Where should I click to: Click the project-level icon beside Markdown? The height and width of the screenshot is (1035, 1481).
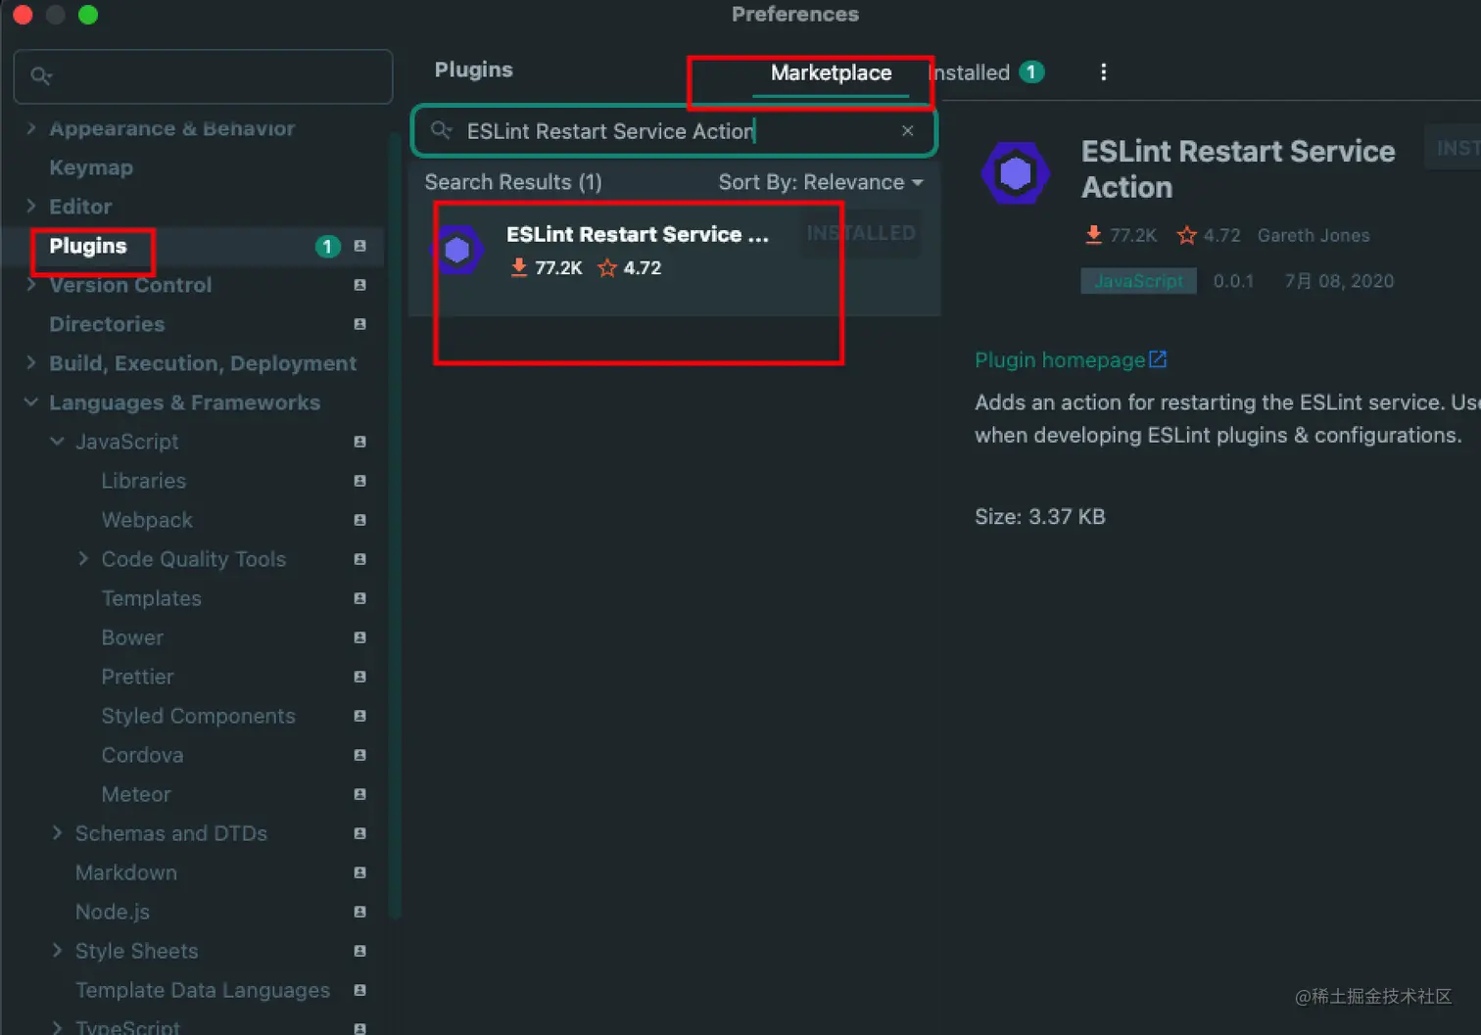pyautogui.click(x=359, y=872)
